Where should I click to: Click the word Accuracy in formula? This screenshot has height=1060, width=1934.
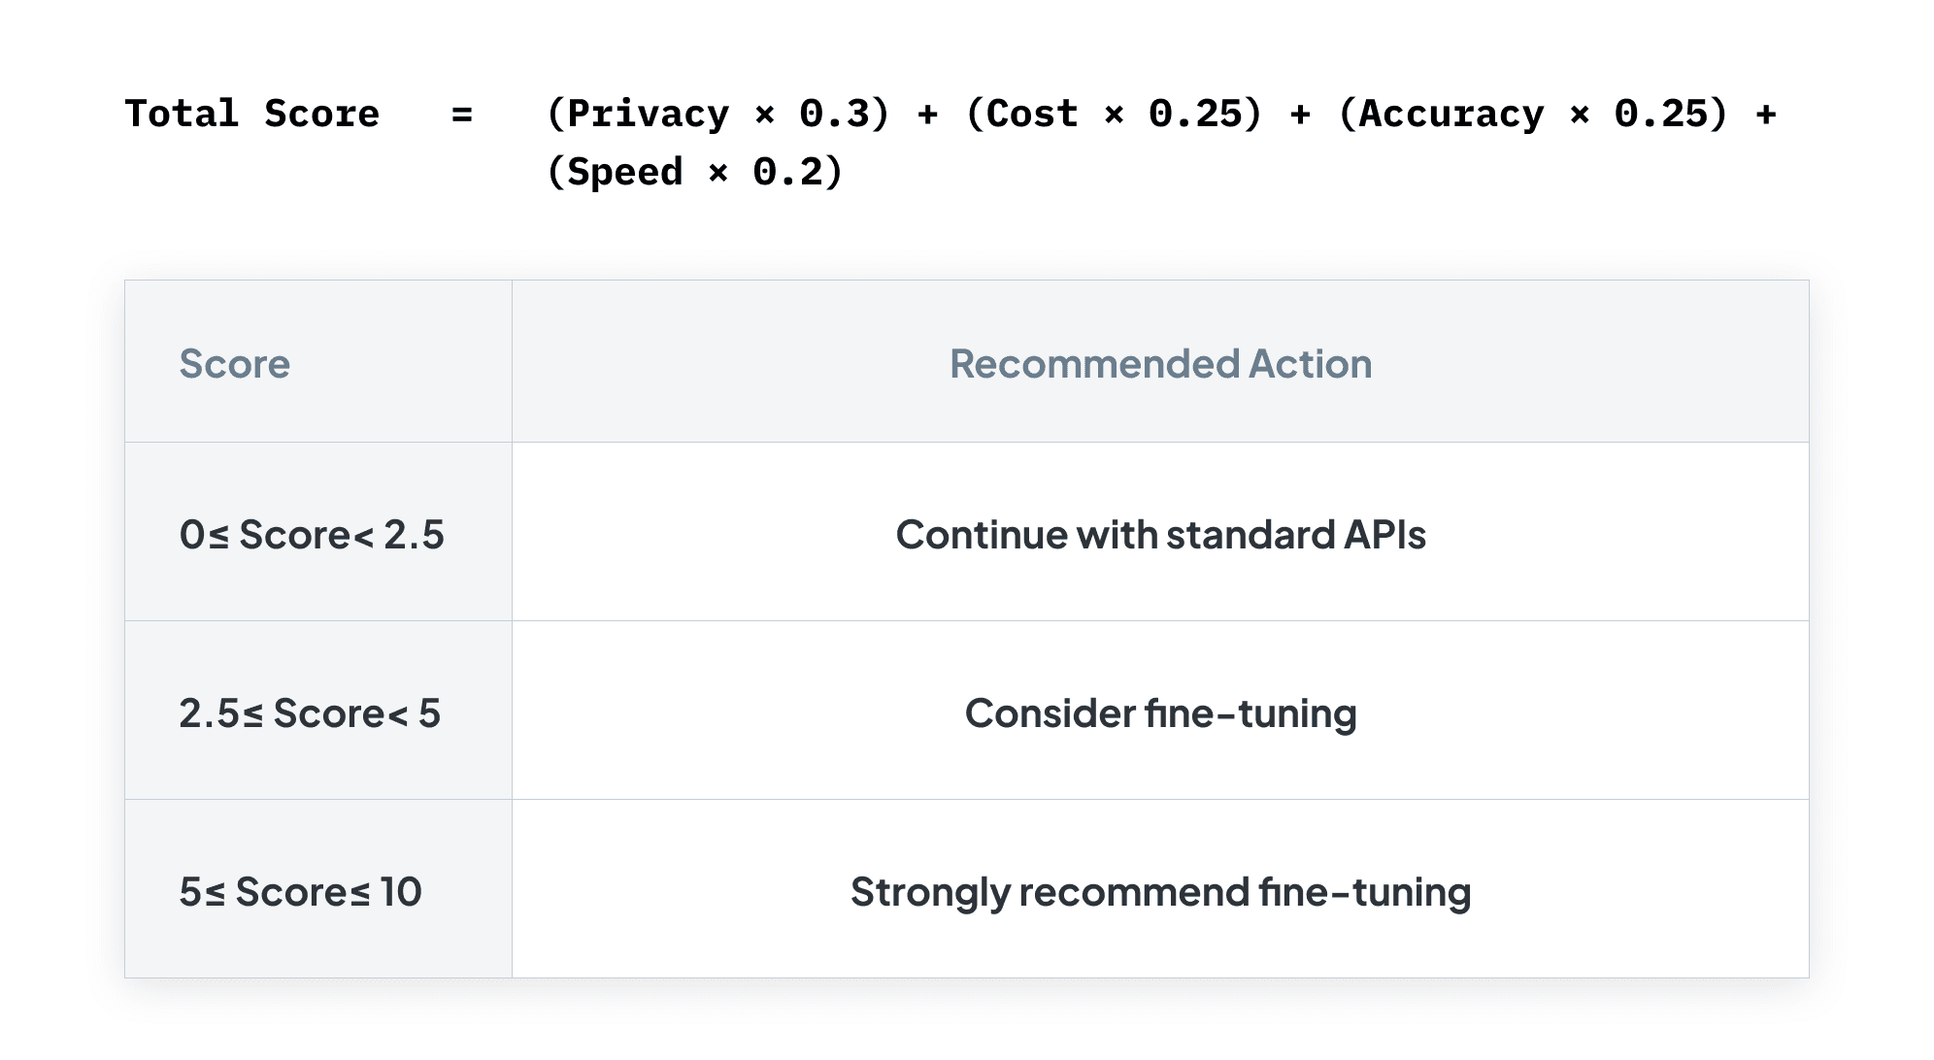1451,115
